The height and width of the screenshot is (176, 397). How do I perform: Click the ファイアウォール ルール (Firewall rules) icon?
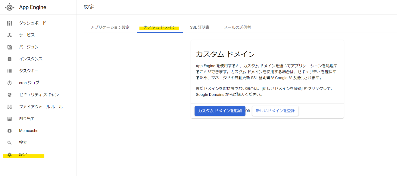pos(10,106)
